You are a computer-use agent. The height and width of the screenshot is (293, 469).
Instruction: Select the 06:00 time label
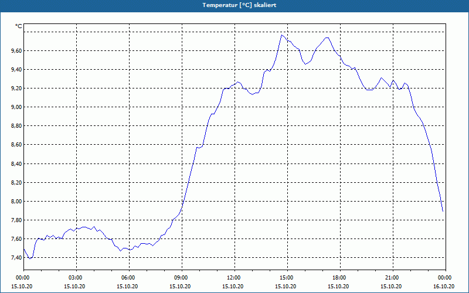(129, 278)
